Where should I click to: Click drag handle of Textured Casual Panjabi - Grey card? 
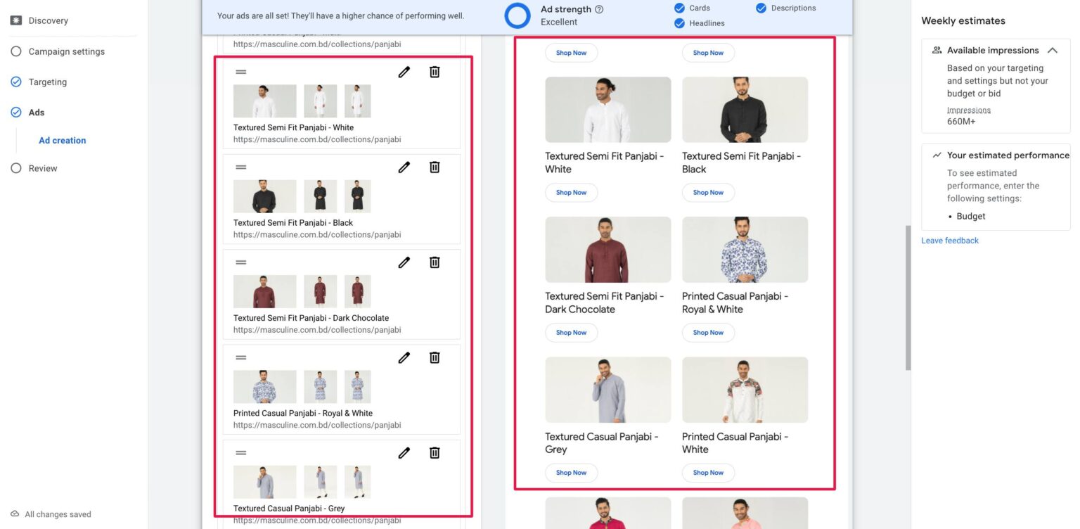click(241, 453)
